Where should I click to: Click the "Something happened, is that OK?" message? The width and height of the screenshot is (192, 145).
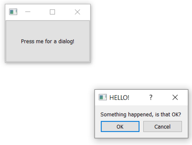click(x=141, y=115)
